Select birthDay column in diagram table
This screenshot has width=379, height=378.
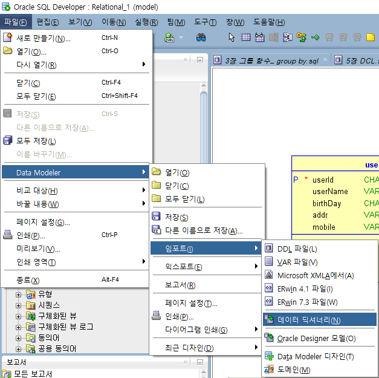pyautogui.click(x=326, y=203)
